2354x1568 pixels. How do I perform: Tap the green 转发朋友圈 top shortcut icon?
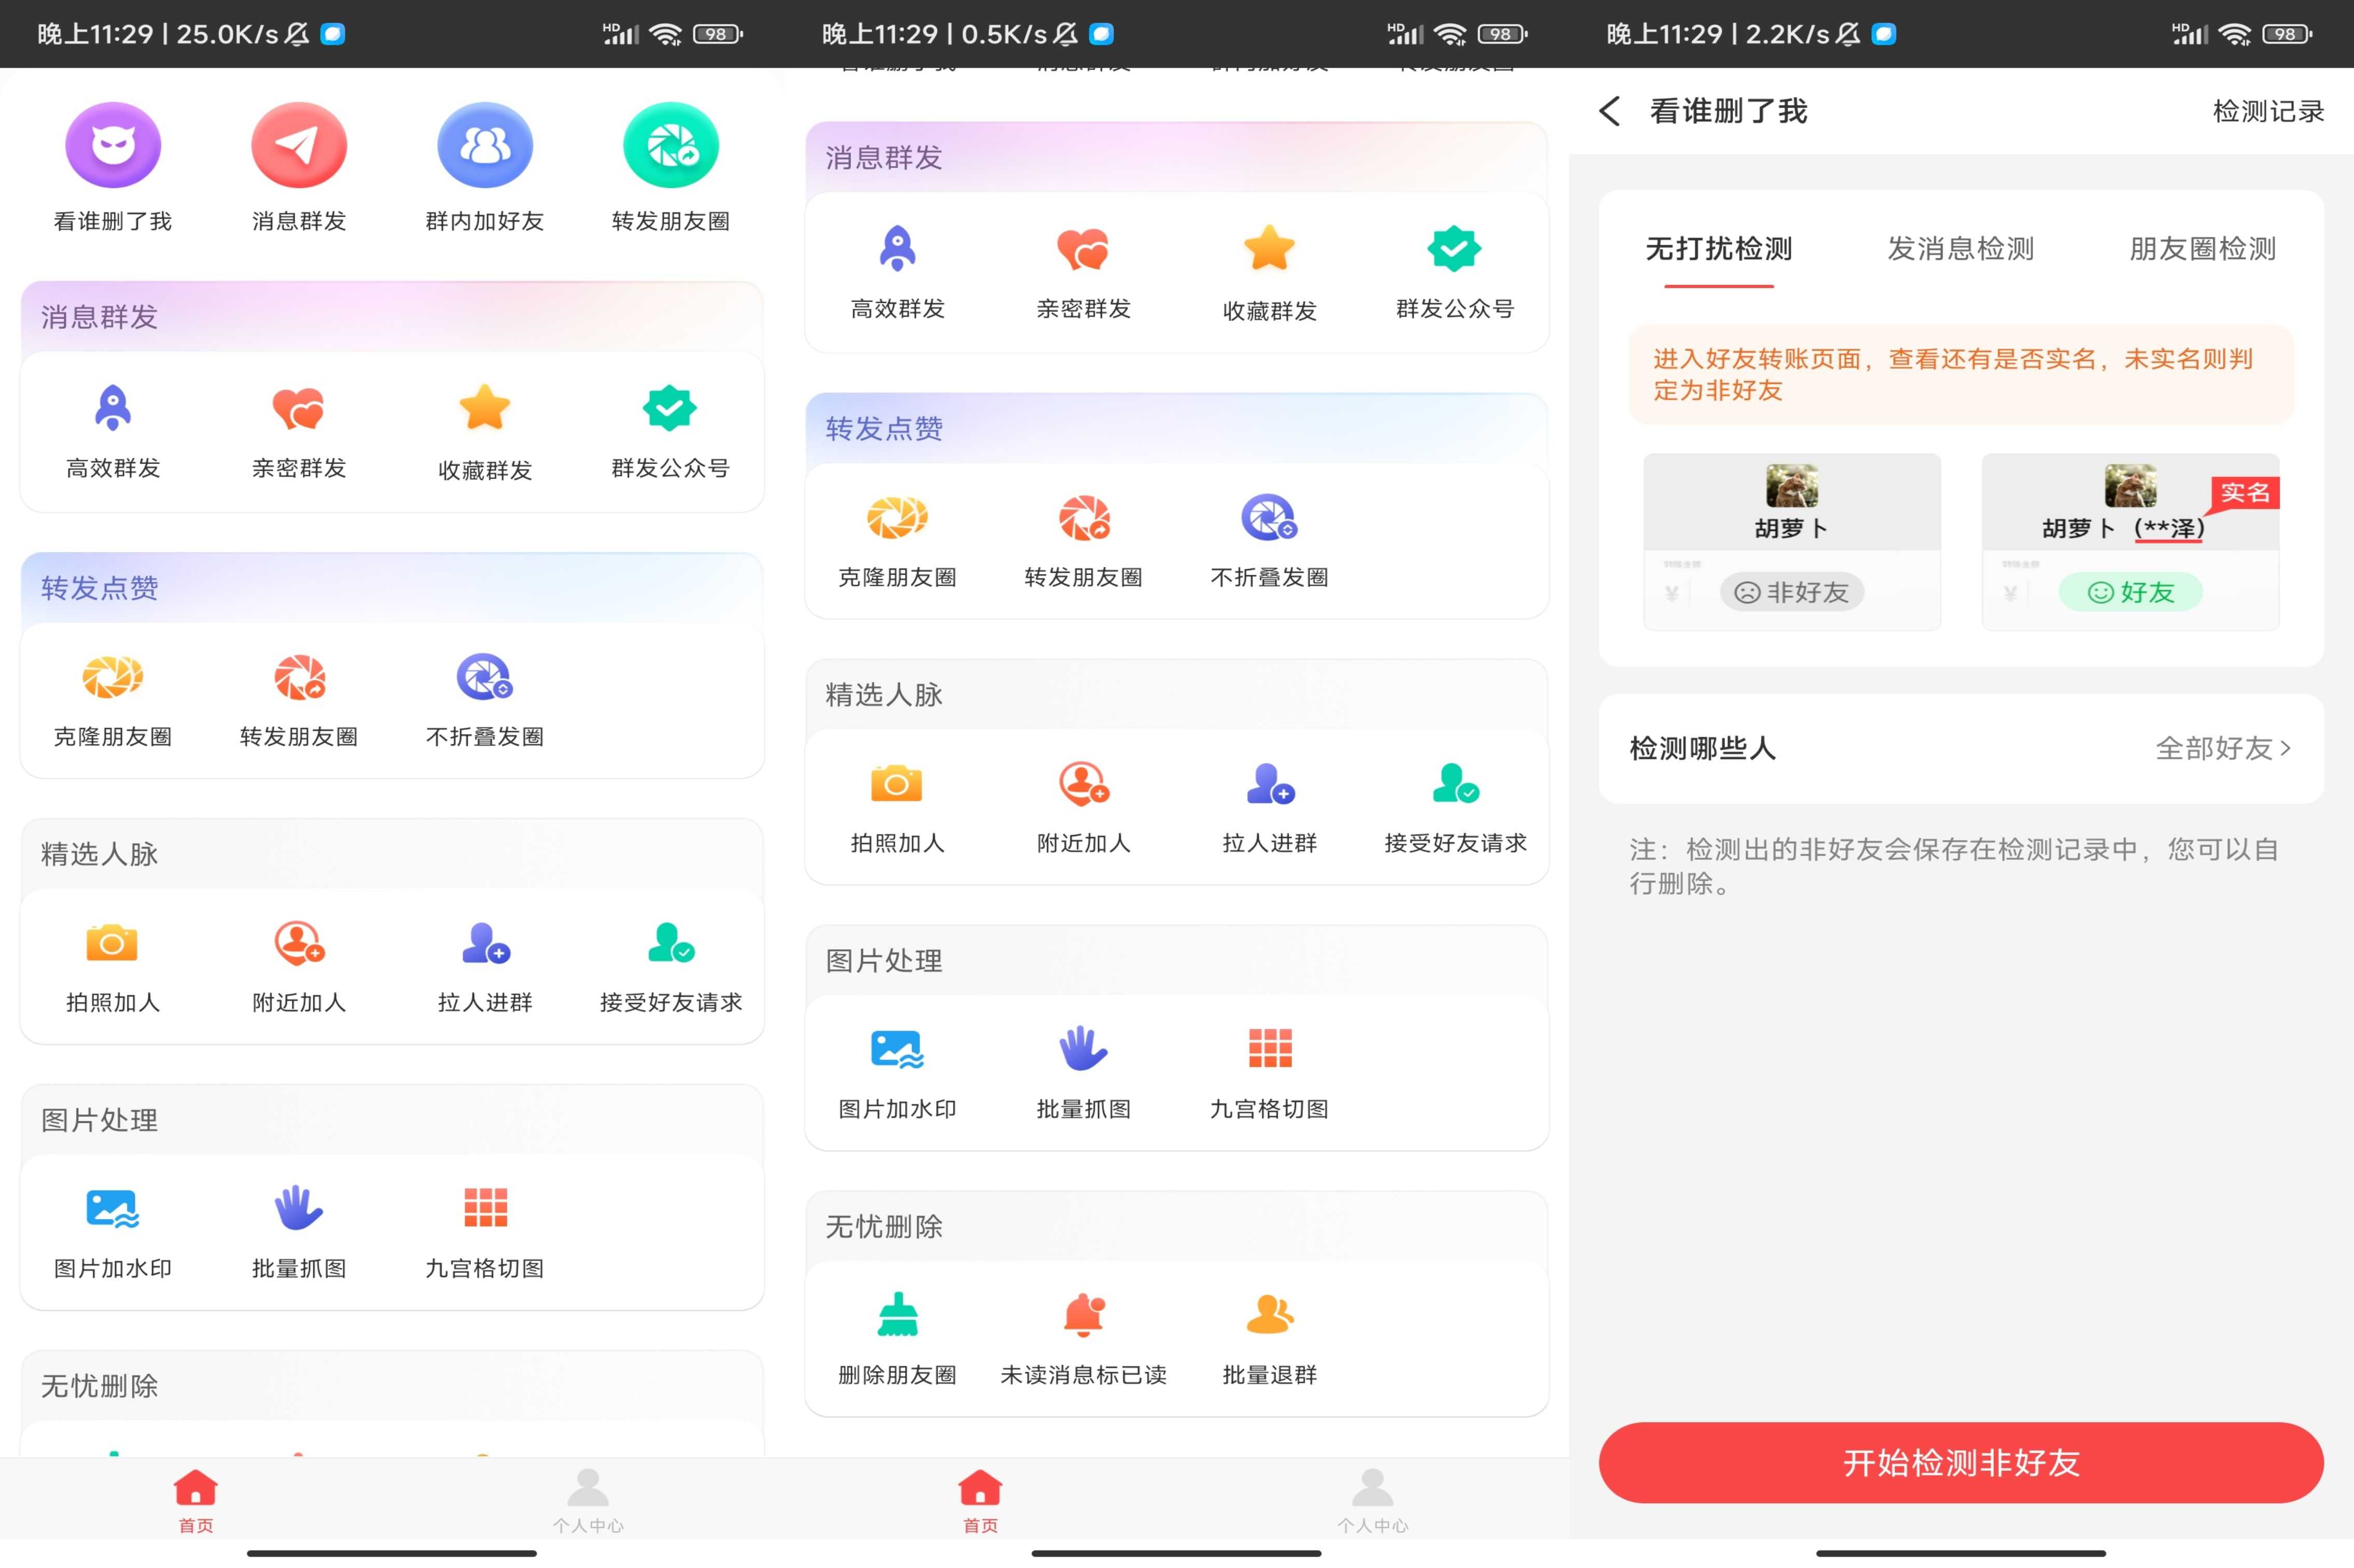671,145
